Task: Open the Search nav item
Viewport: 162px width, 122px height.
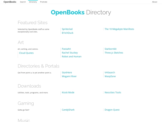Action: [23, 2]
